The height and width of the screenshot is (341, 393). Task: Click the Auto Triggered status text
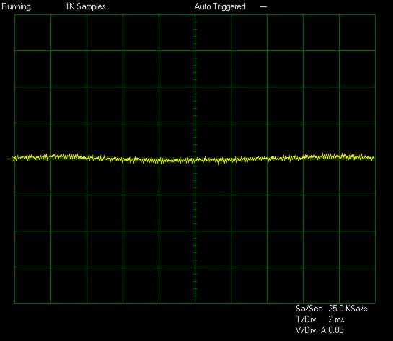tap(220, 6)
